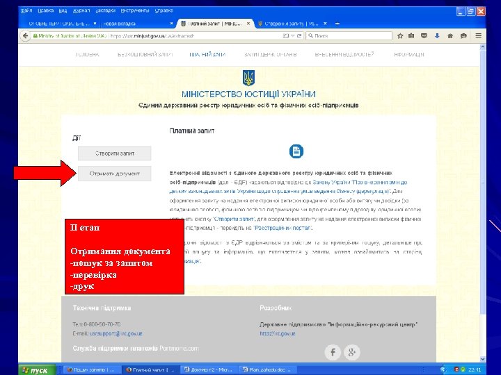Go back with the browser back arrow
This screenshot has height=375, width=501.
click(25, 36)
